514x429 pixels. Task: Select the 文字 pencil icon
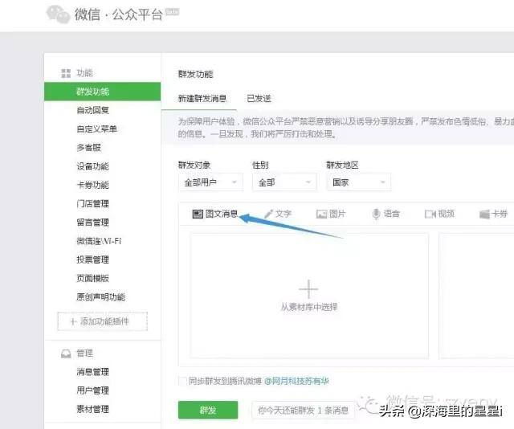click(269, 214)
